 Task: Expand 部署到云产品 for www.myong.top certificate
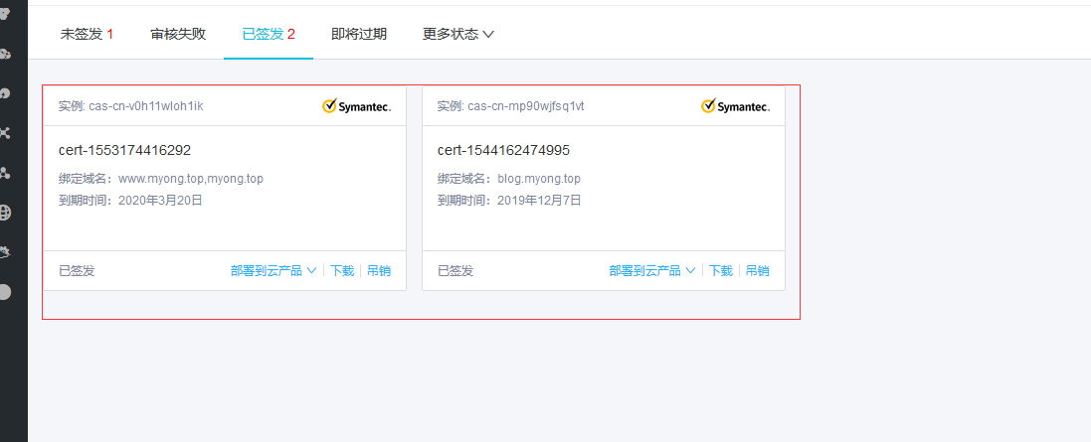click(x=273, y=271)
